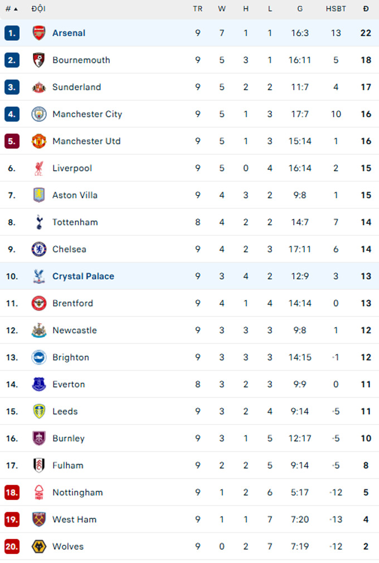This screenshot has height=563, width=379.
Task: Click the Bournemouth club crest
Action: [38, 60]
